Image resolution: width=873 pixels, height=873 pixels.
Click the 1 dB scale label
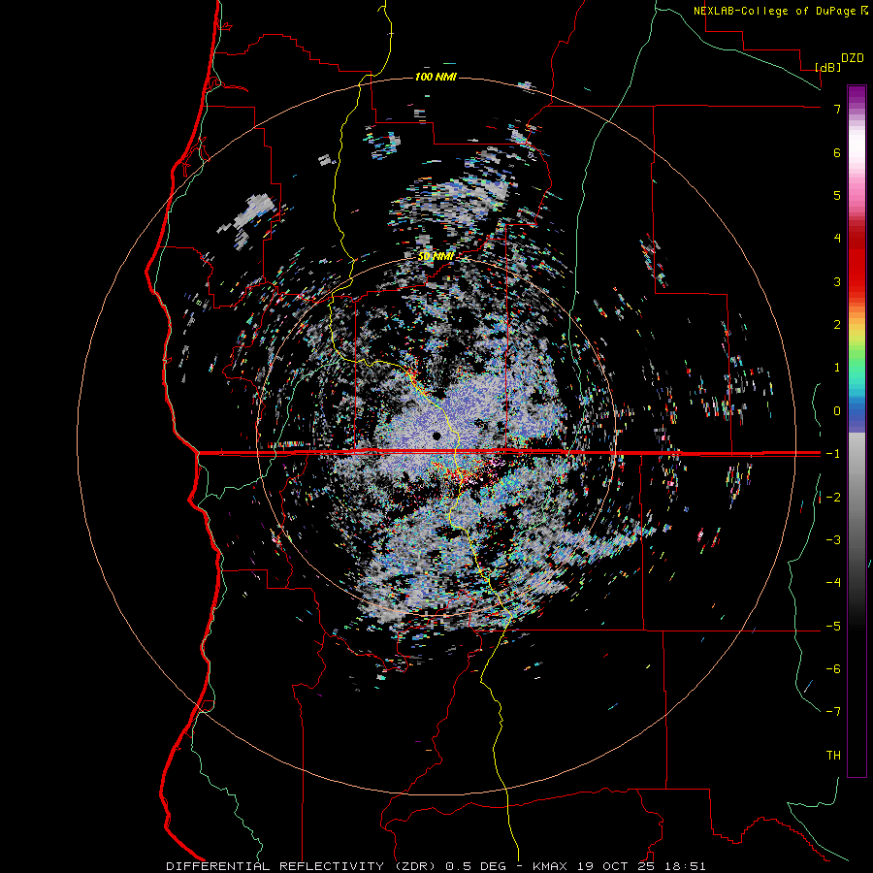(837, 368)
